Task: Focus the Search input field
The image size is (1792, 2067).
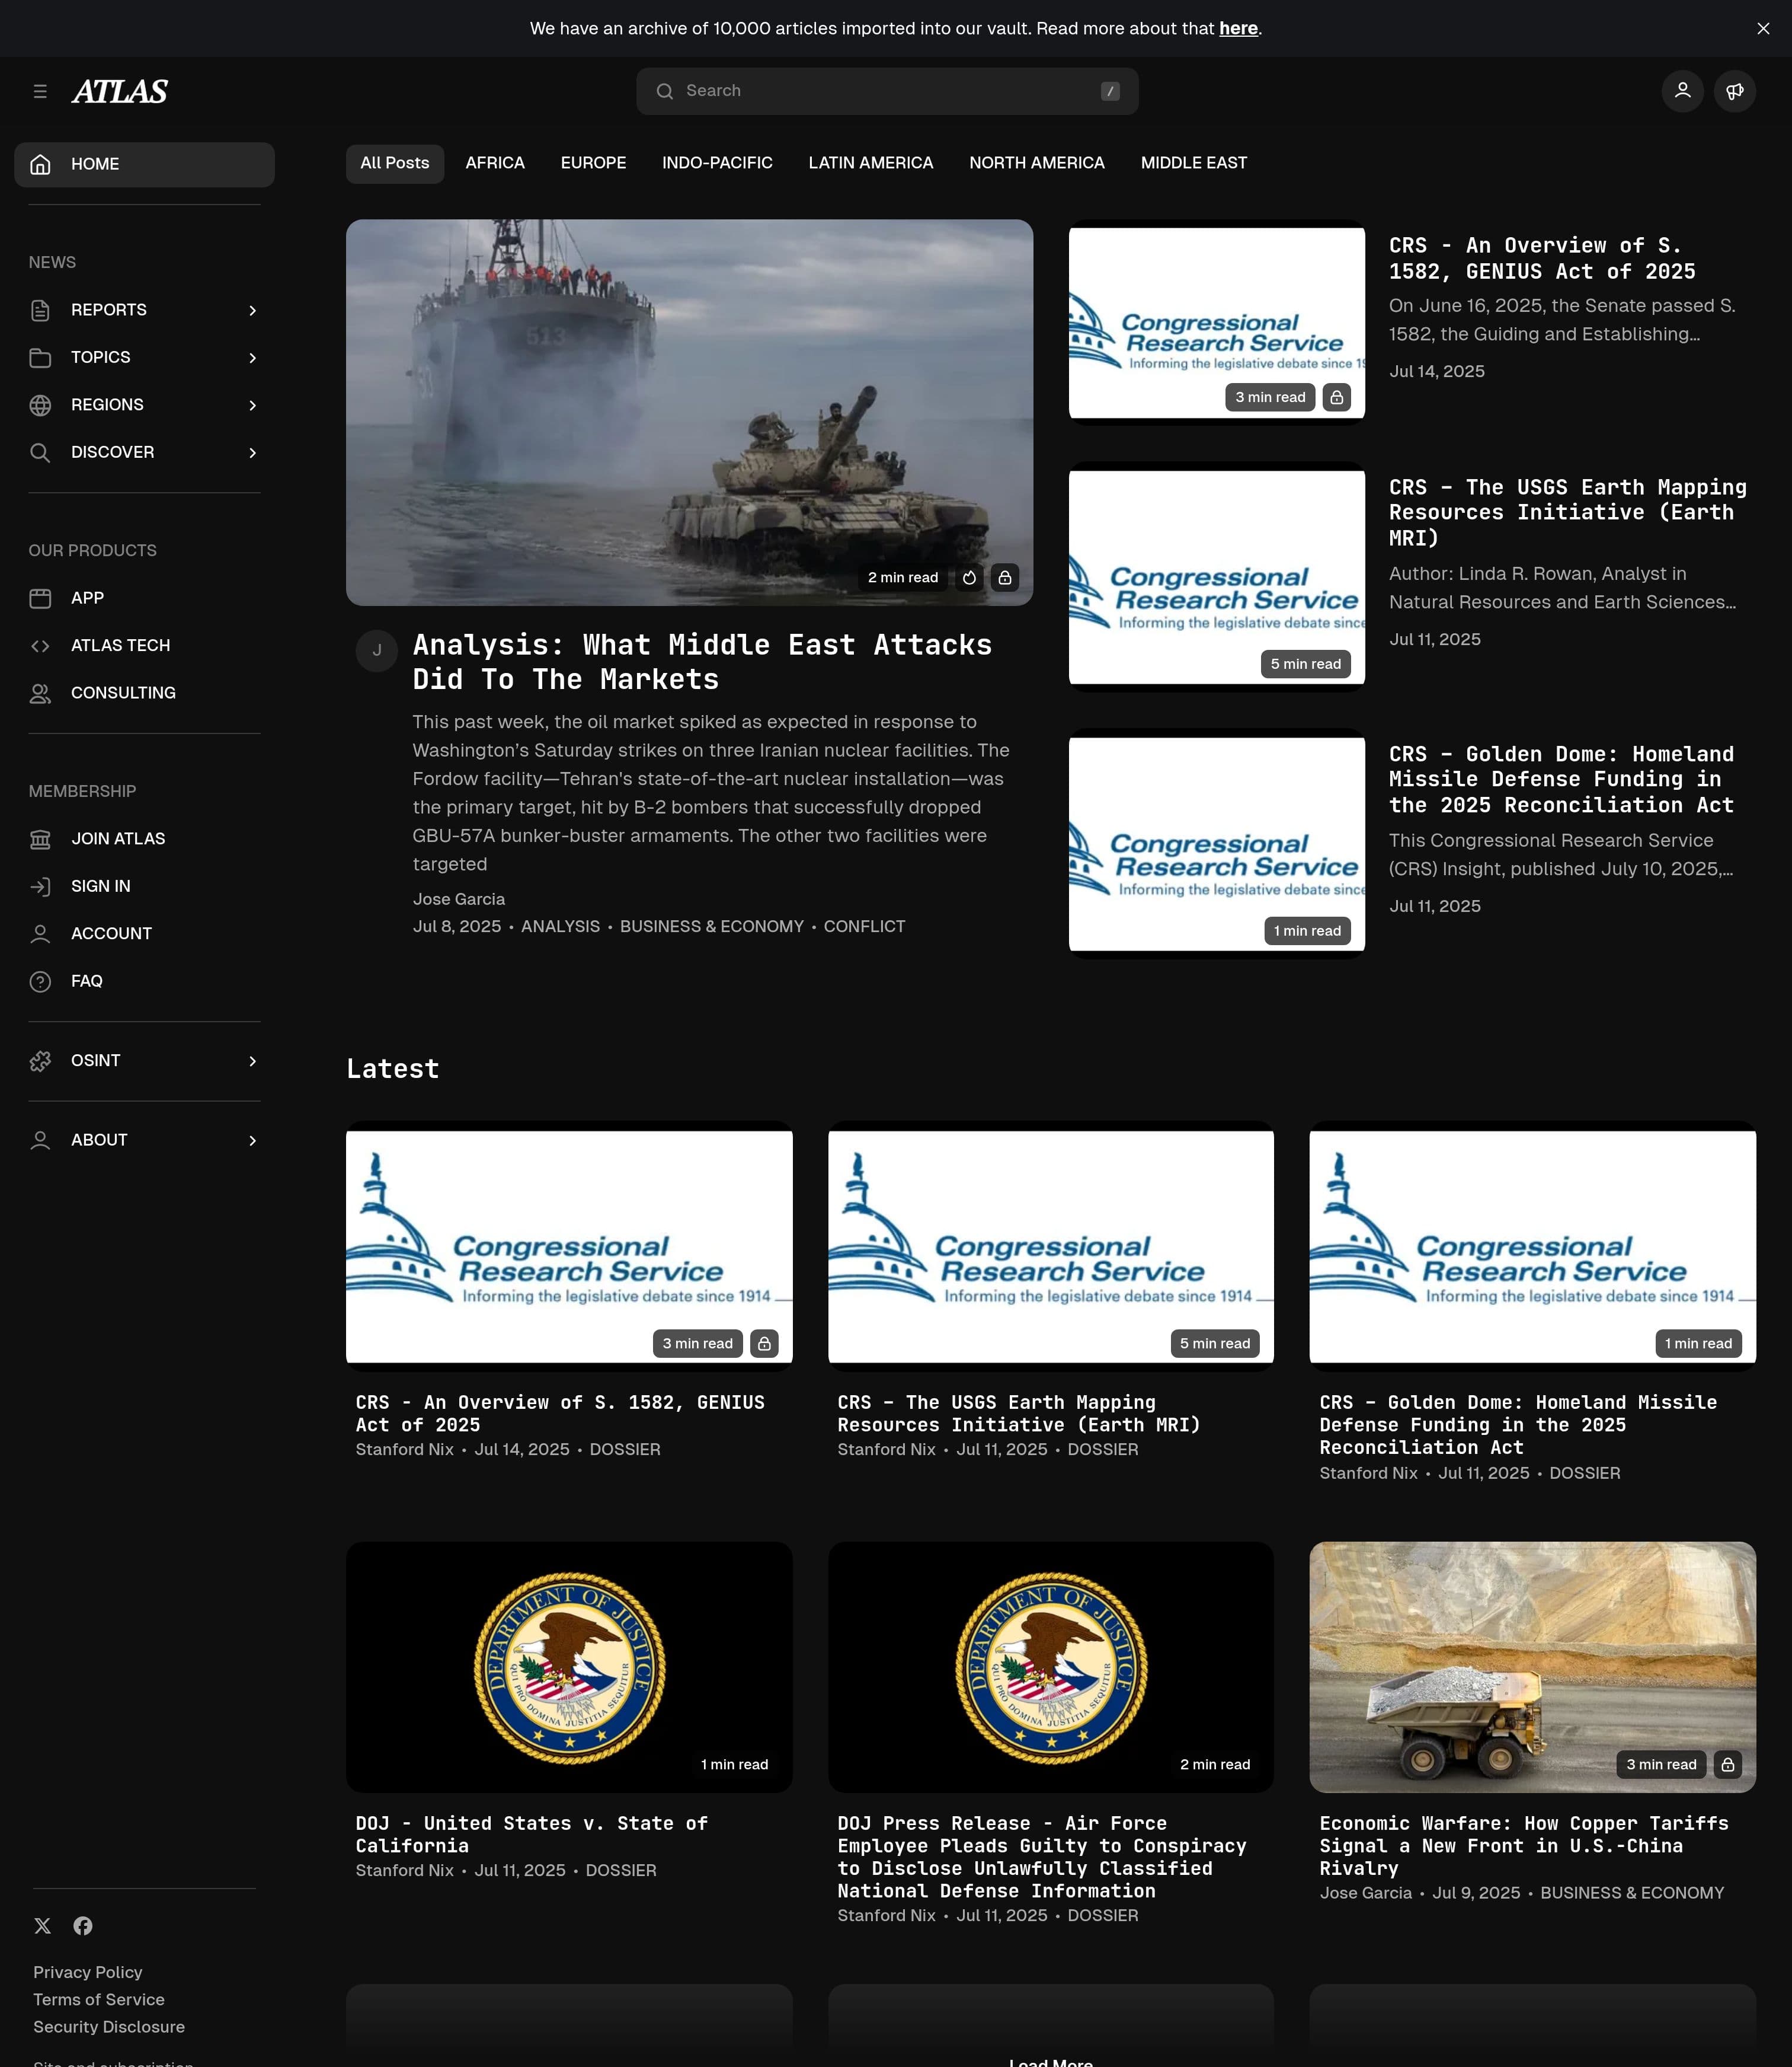Action: click(887, 91)
